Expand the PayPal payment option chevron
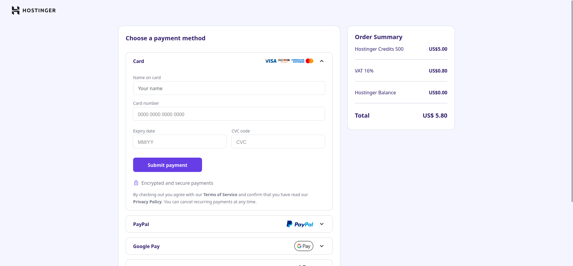Viewport: 573px width, 266px height. pos(322,224)
